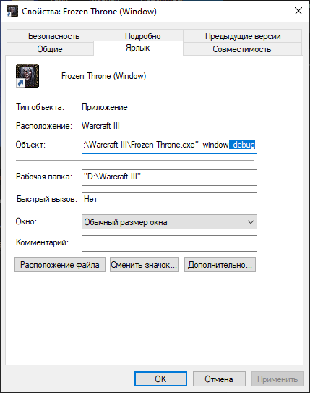Screen dimensions: 310x393
Task: Click into the Объект target path field
Action: [x=169, y=145]
